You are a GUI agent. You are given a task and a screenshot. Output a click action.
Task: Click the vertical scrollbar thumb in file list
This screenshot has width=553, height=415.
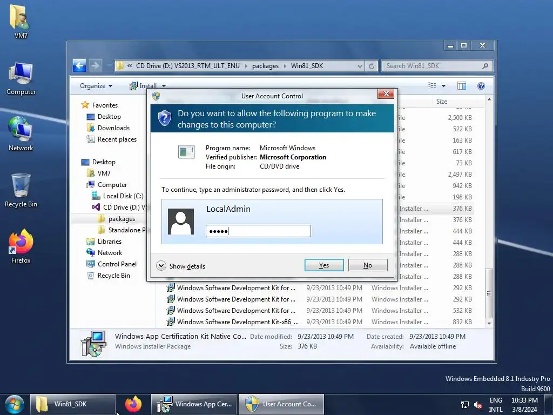click(489, 293)
